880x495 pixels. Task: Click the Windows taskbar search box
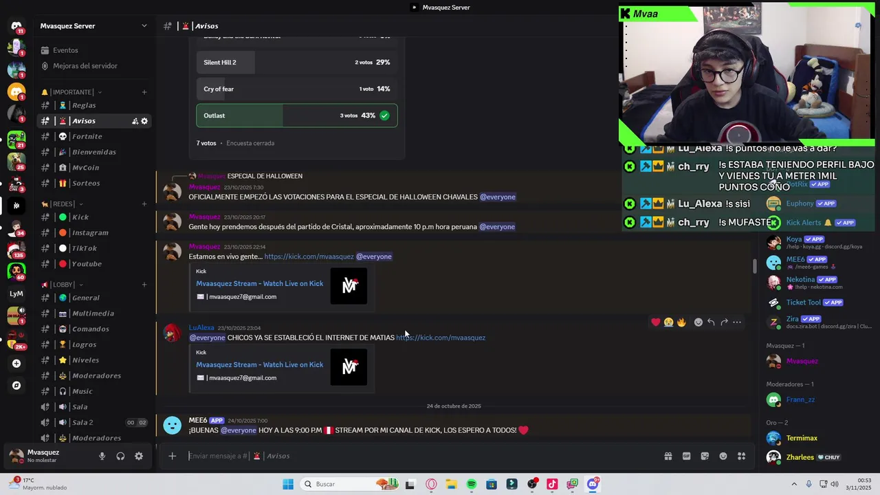(x=349, y=484)
